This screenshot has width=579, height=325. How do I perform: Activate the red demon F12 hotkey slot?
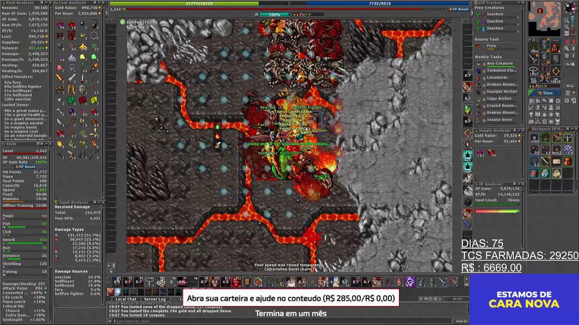point(237,282)
